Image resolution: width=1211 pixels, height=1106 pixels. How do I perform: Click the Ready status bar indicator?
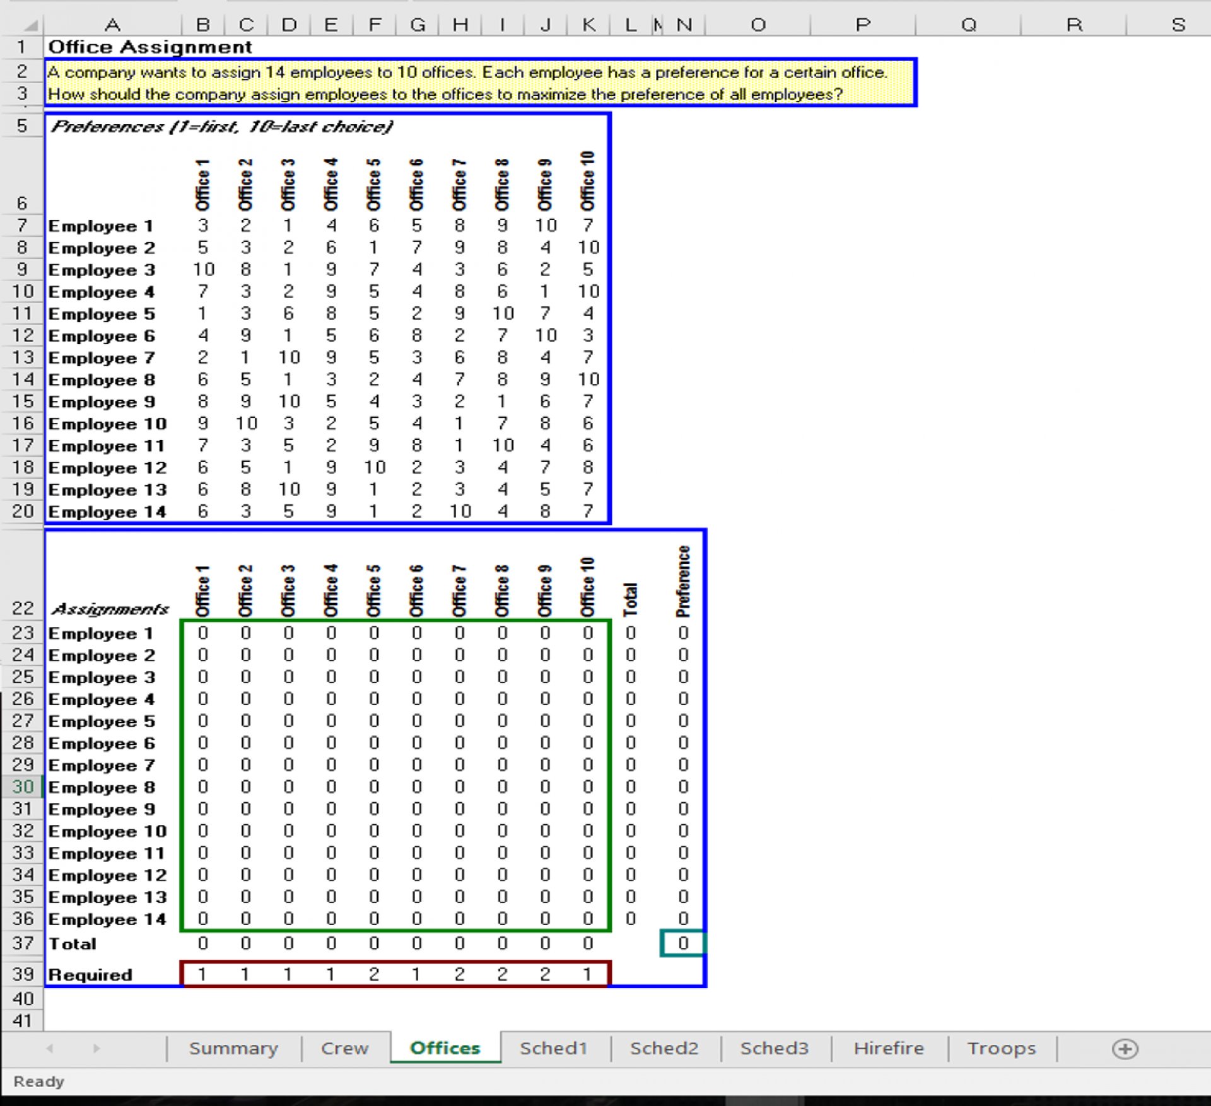(38, 1081)
